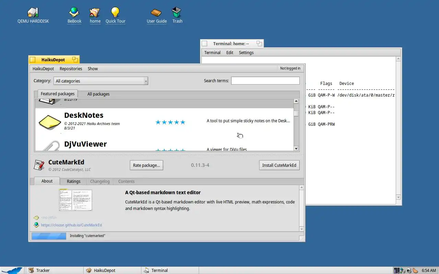The image size is (439, 274).
Task: Click the /dev/disk/ata/0/master path in Terminal
Action: coord(366,95)
